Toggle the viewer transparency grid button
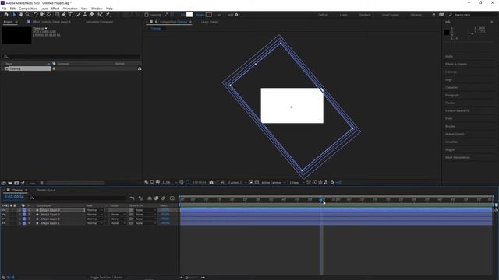Image resolution: width=499 pixels, height=280 pixels. tap(257, 183)
